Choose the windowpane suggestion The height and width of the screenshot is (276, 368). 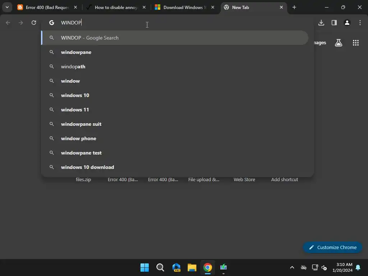[175, 52]
